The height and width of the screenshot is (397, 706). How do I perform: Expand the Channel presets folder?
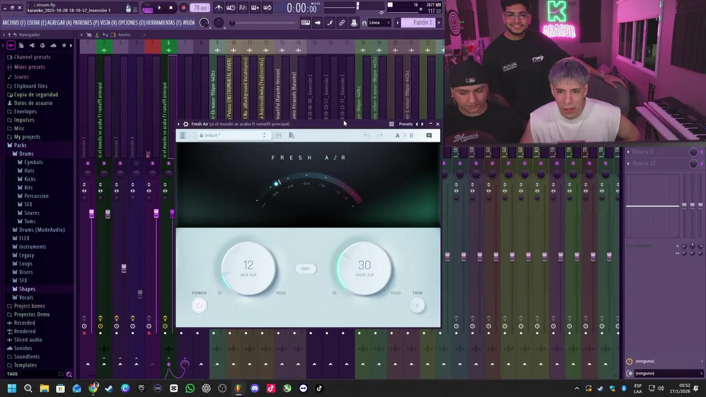tap(32, 57)
